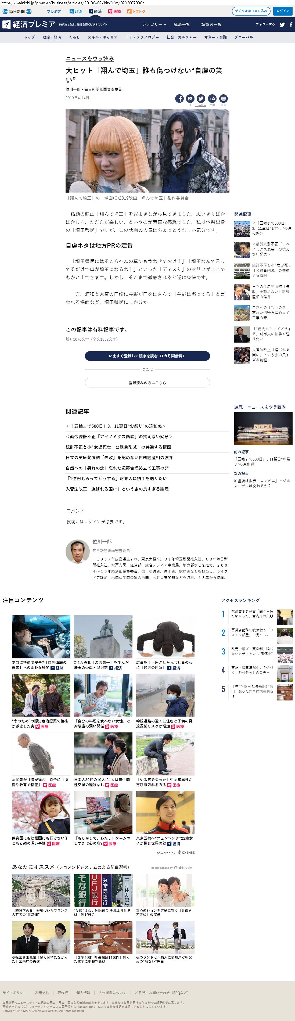Image resolution: width=295 pixels, height=1021 pixels.
Task: Open next article about コンビニ business model
Action: [x=262, y=483]
